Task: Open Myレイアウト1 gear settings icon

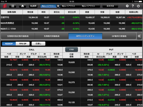Action: click(x=58, y=6)
